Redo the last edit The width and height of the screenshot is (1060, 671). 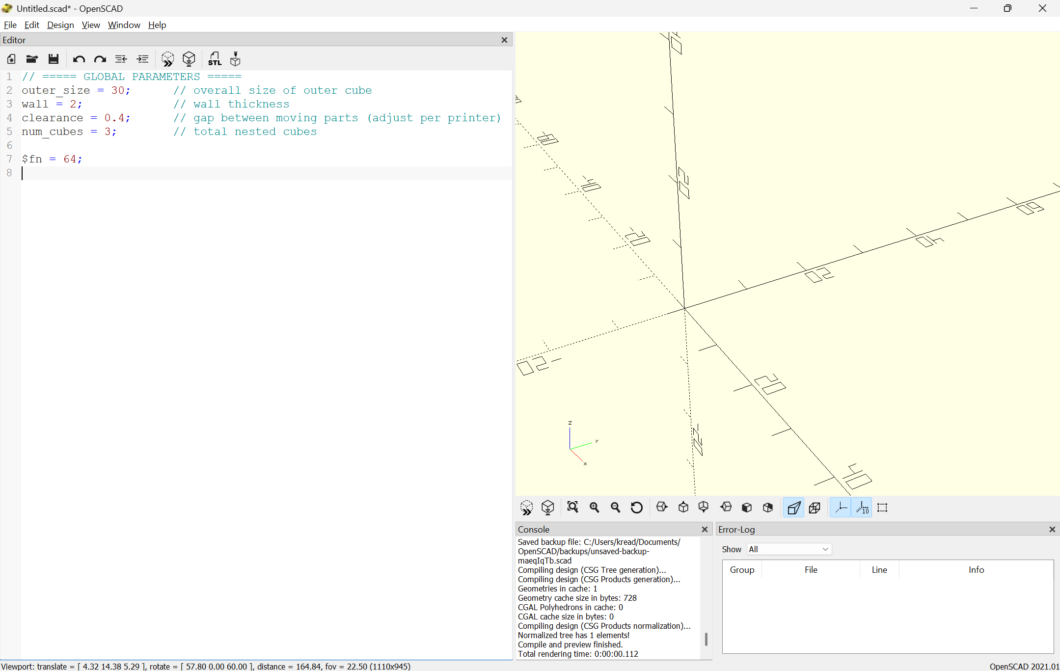(100, 59)
